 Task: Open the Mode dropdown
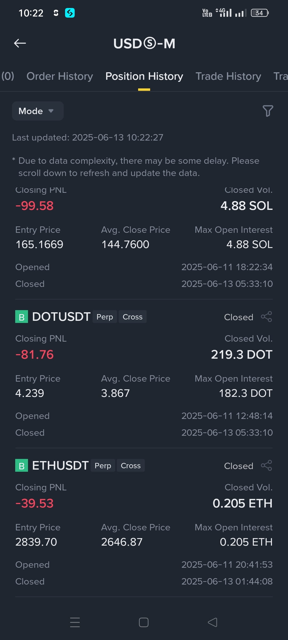click(38, 111)
